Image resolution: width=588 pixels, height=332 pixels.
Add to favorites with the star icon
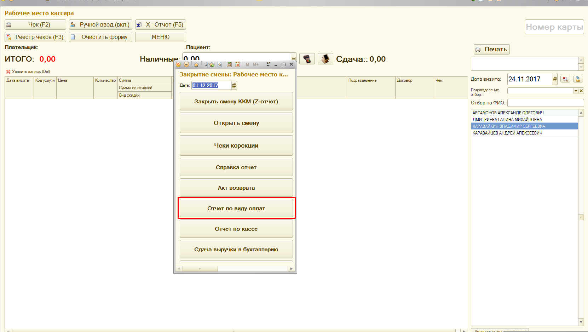196,64
